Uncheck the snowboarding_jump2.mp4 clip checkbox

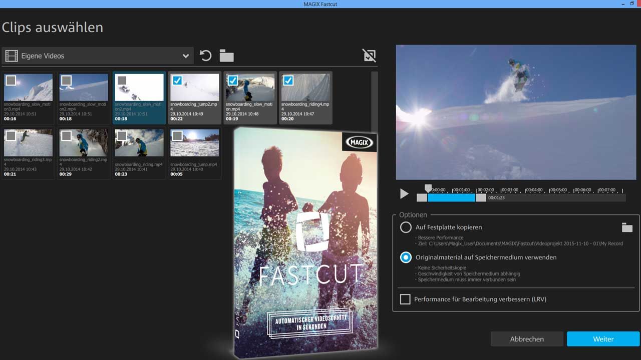pos(177,80)
